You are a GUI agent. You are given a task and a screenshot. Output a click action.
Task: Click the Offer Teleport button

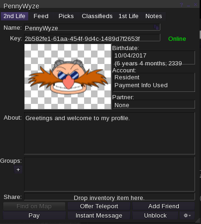[x=99, y=206]
